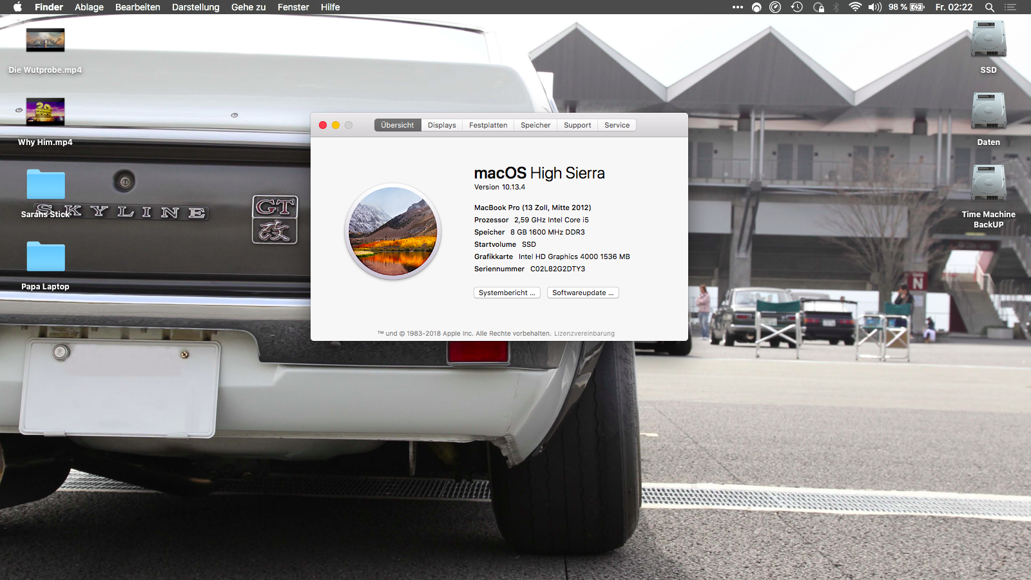Open the battery status showing 98 %
1031x580 pixels.
[x=906, y=7]
